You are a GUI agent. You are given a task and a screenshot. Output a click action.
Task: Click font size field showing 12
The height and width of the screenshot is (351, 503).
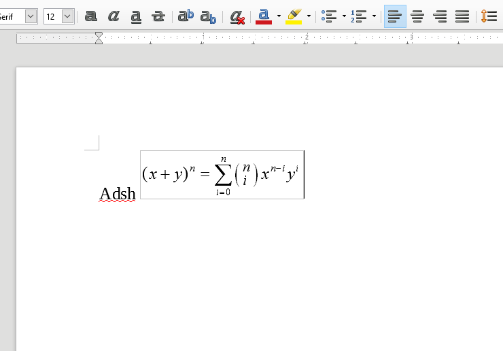point(52,16)
